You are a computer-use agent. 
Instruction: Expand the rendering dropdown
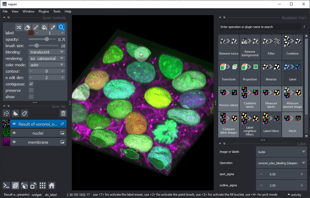[47, 59]
